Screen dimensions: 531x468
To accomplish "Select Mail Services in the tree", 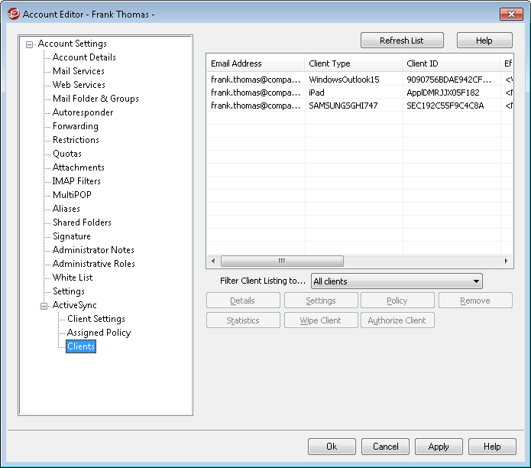I will pyautogui.click(x=78, y=71).
